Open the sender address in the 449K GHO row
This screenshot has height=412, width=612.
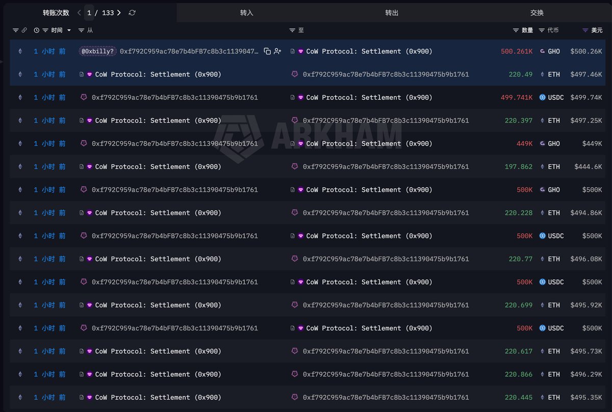pos(175,144)
